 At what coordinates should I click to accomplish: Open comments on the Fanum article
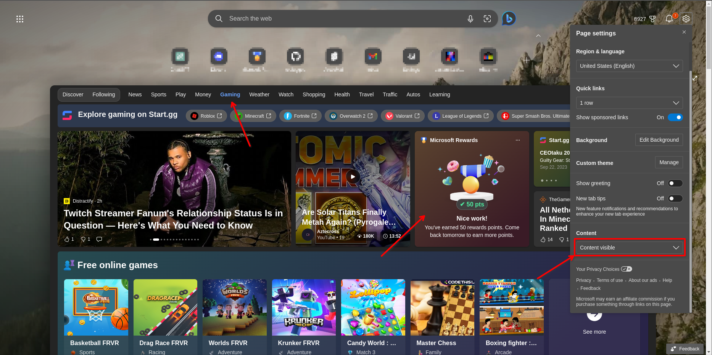click(x=99, y=239)
